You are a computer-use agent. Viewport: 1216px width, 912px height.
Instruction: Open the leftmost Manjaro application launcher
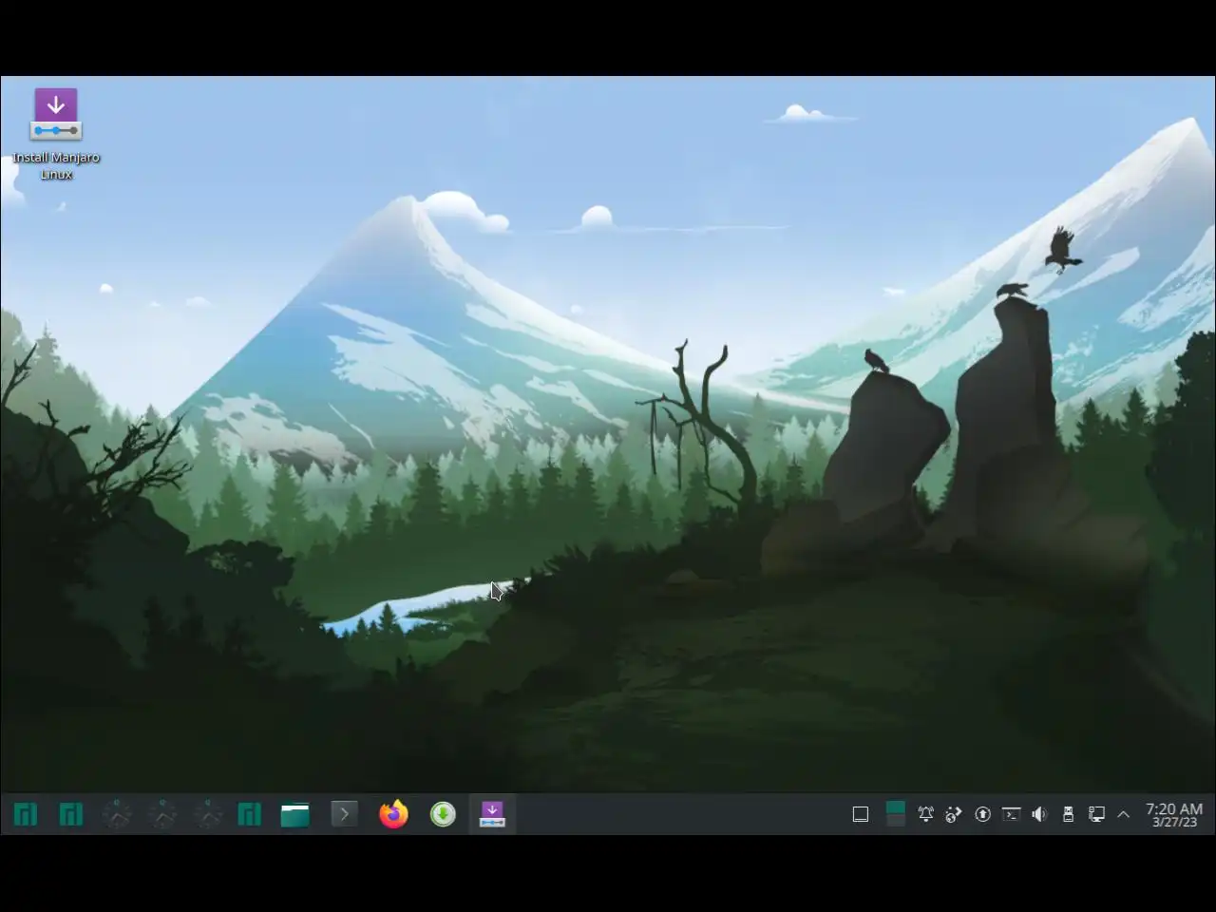pos(26,814)
